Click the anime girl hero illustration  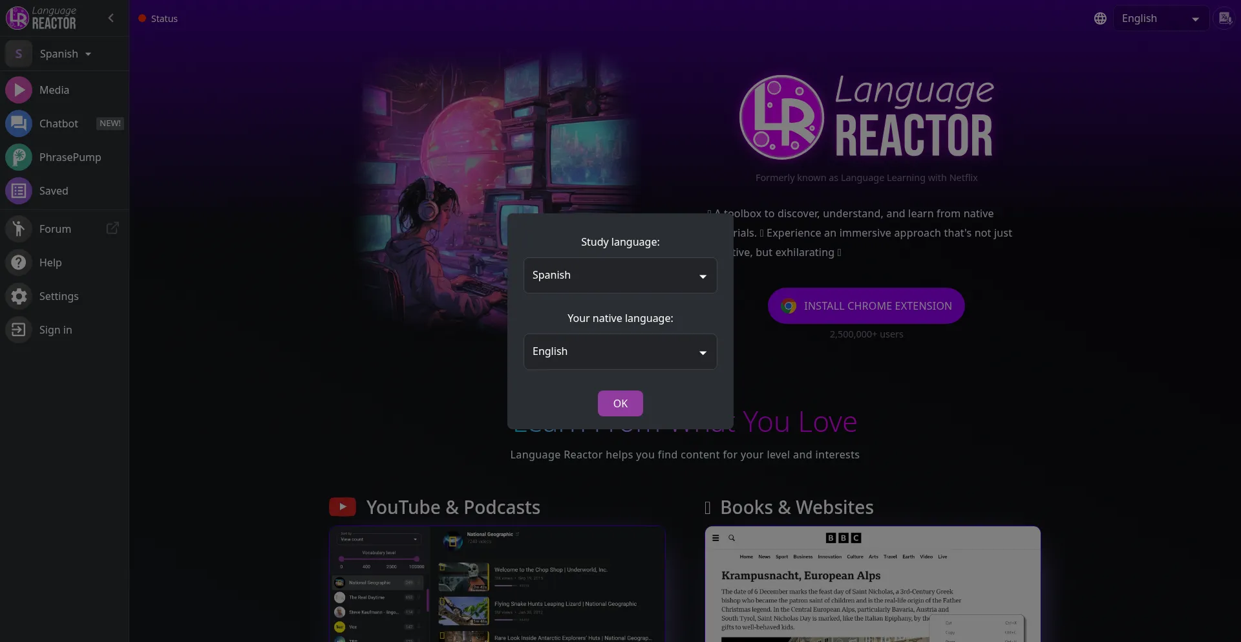pos(498,194)
